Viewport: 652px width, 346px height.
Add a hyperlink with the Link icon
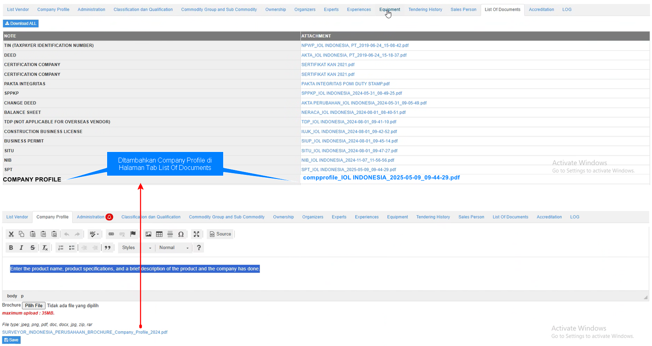[x=111, y=234]
